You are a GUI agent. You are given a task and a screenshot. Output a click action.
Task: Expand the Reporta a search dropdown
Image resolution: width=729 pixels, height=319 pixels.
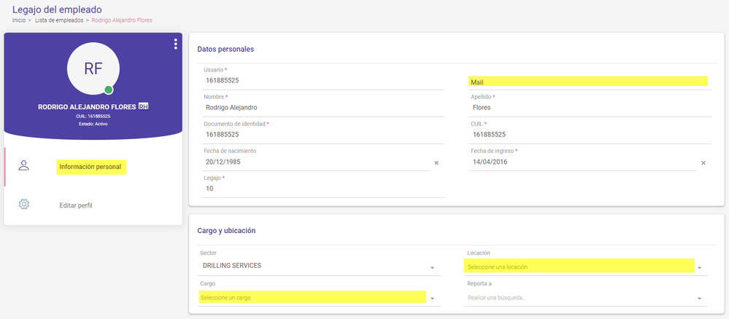pos(699,299)
